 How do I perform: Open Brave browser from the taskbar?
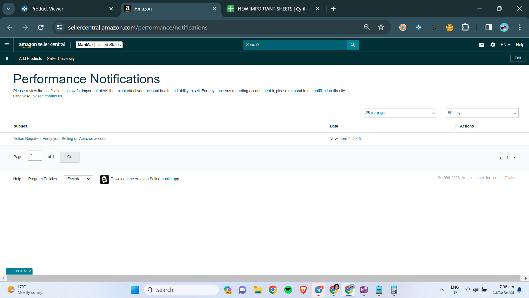coord(303,290)
